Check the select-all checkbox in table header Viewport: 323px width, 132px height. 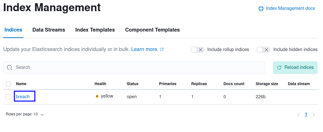point(8,84)
